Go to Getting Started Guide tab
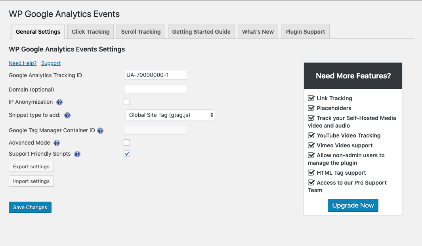This screenshot has width=422, height=246. pos(201,32)
